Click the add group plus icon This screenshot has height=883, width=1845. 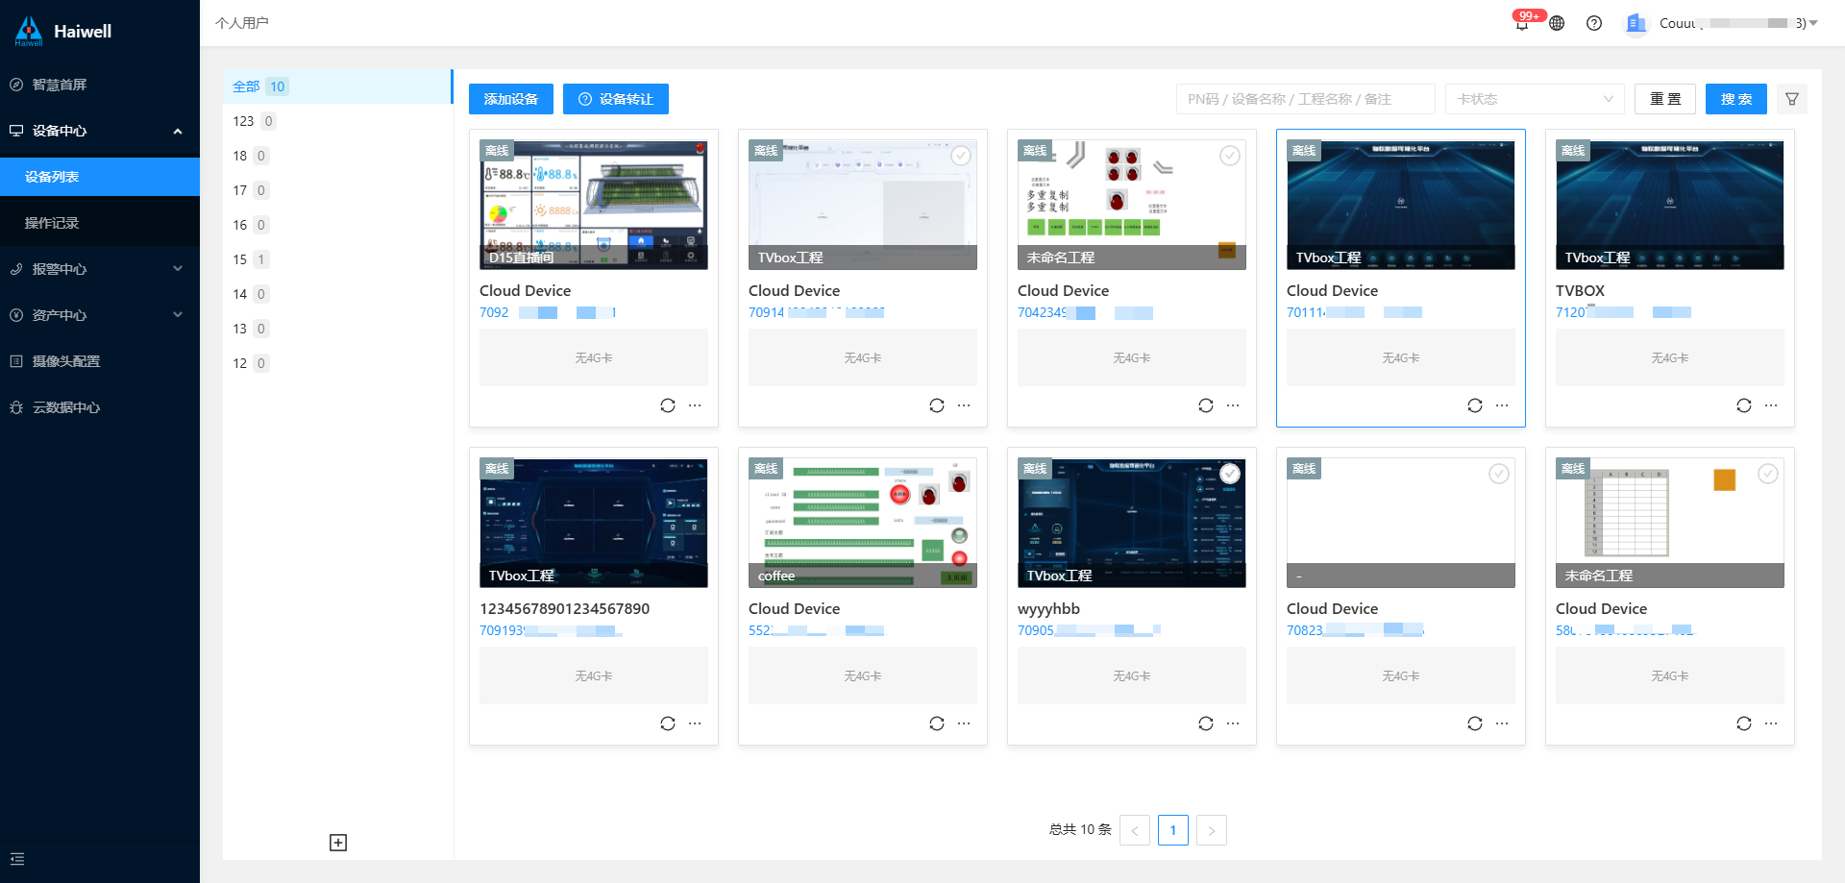tap(338, 843)
